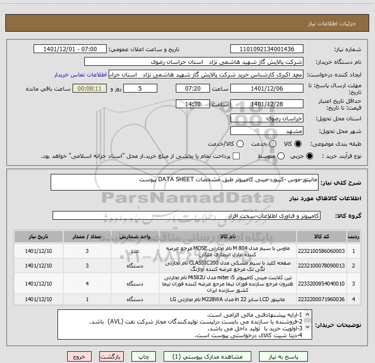Click the price validity date 1401/12/28
The width and height of the screenshot is (375, 363).
267,104
